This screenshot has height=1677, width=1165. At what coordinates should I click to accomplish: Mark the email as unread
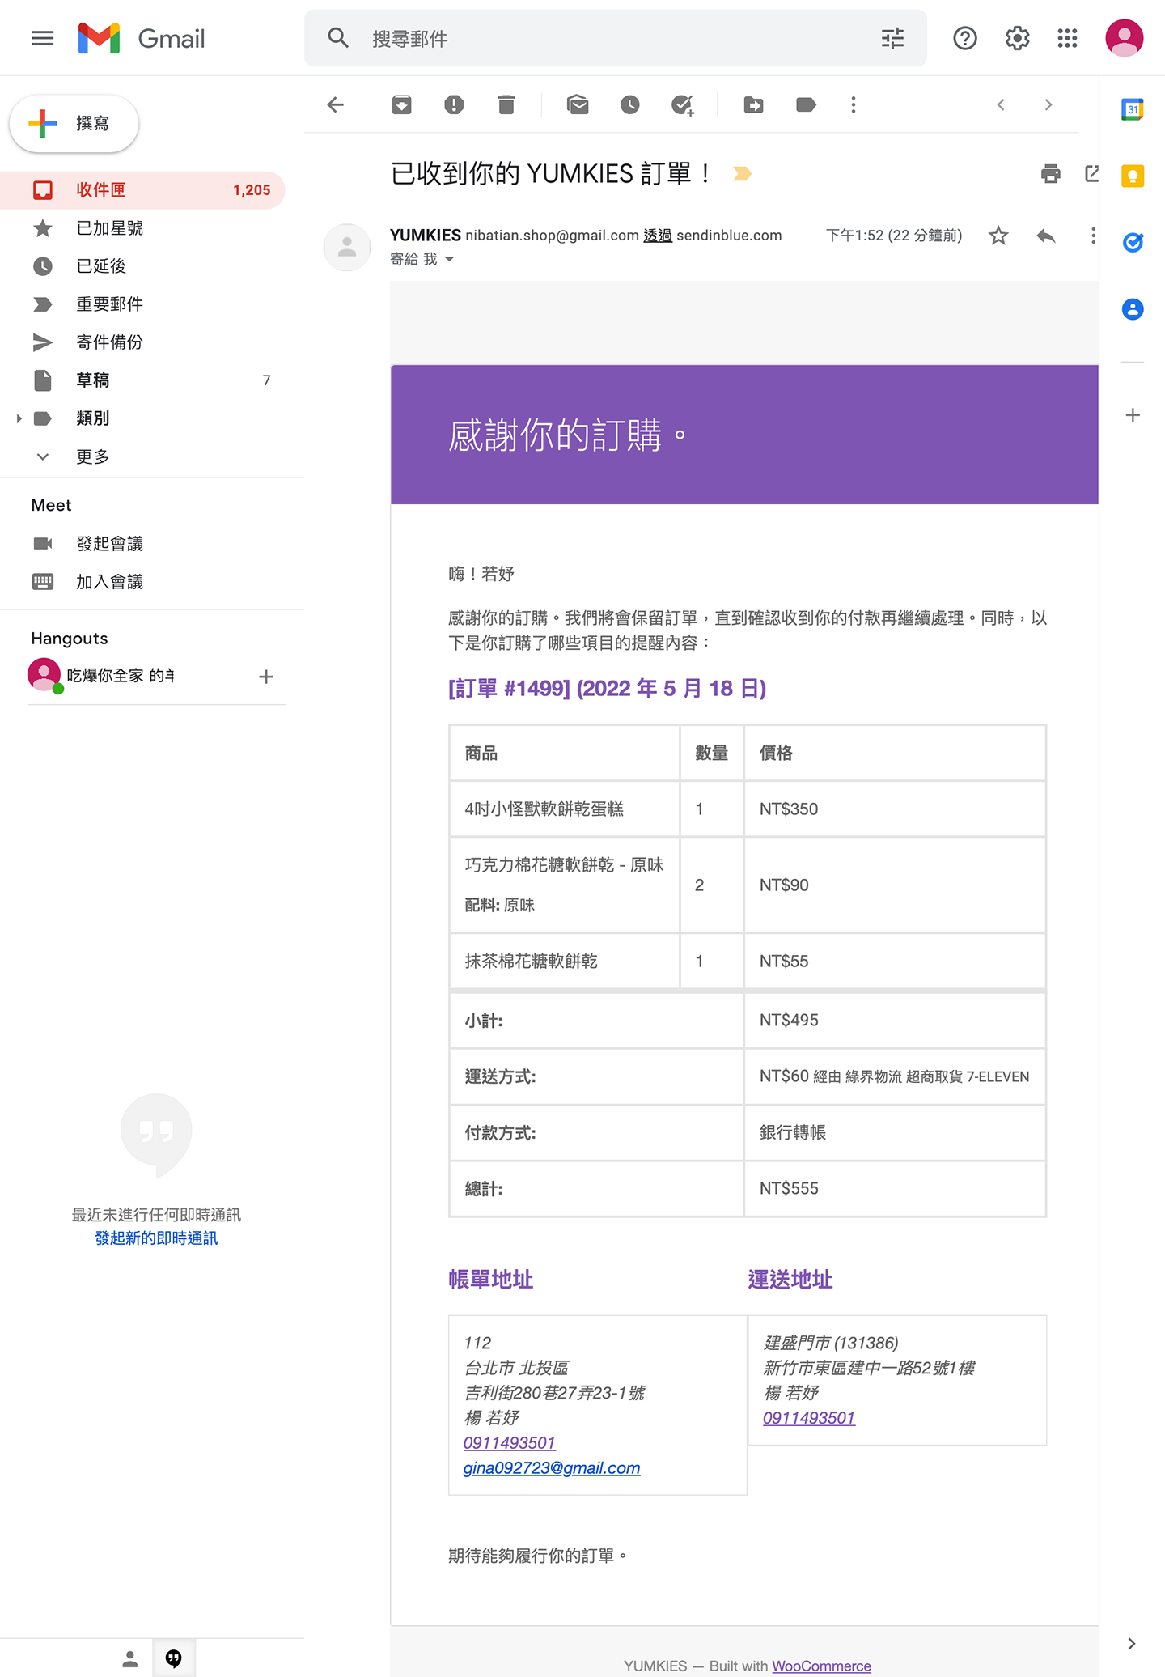[x=578, y=104]
